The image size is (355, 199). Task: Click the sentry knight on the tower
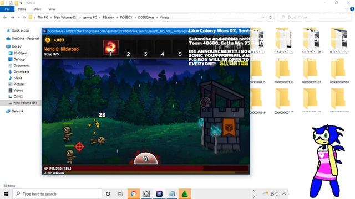pyautogui.click(x=206, y=102)
